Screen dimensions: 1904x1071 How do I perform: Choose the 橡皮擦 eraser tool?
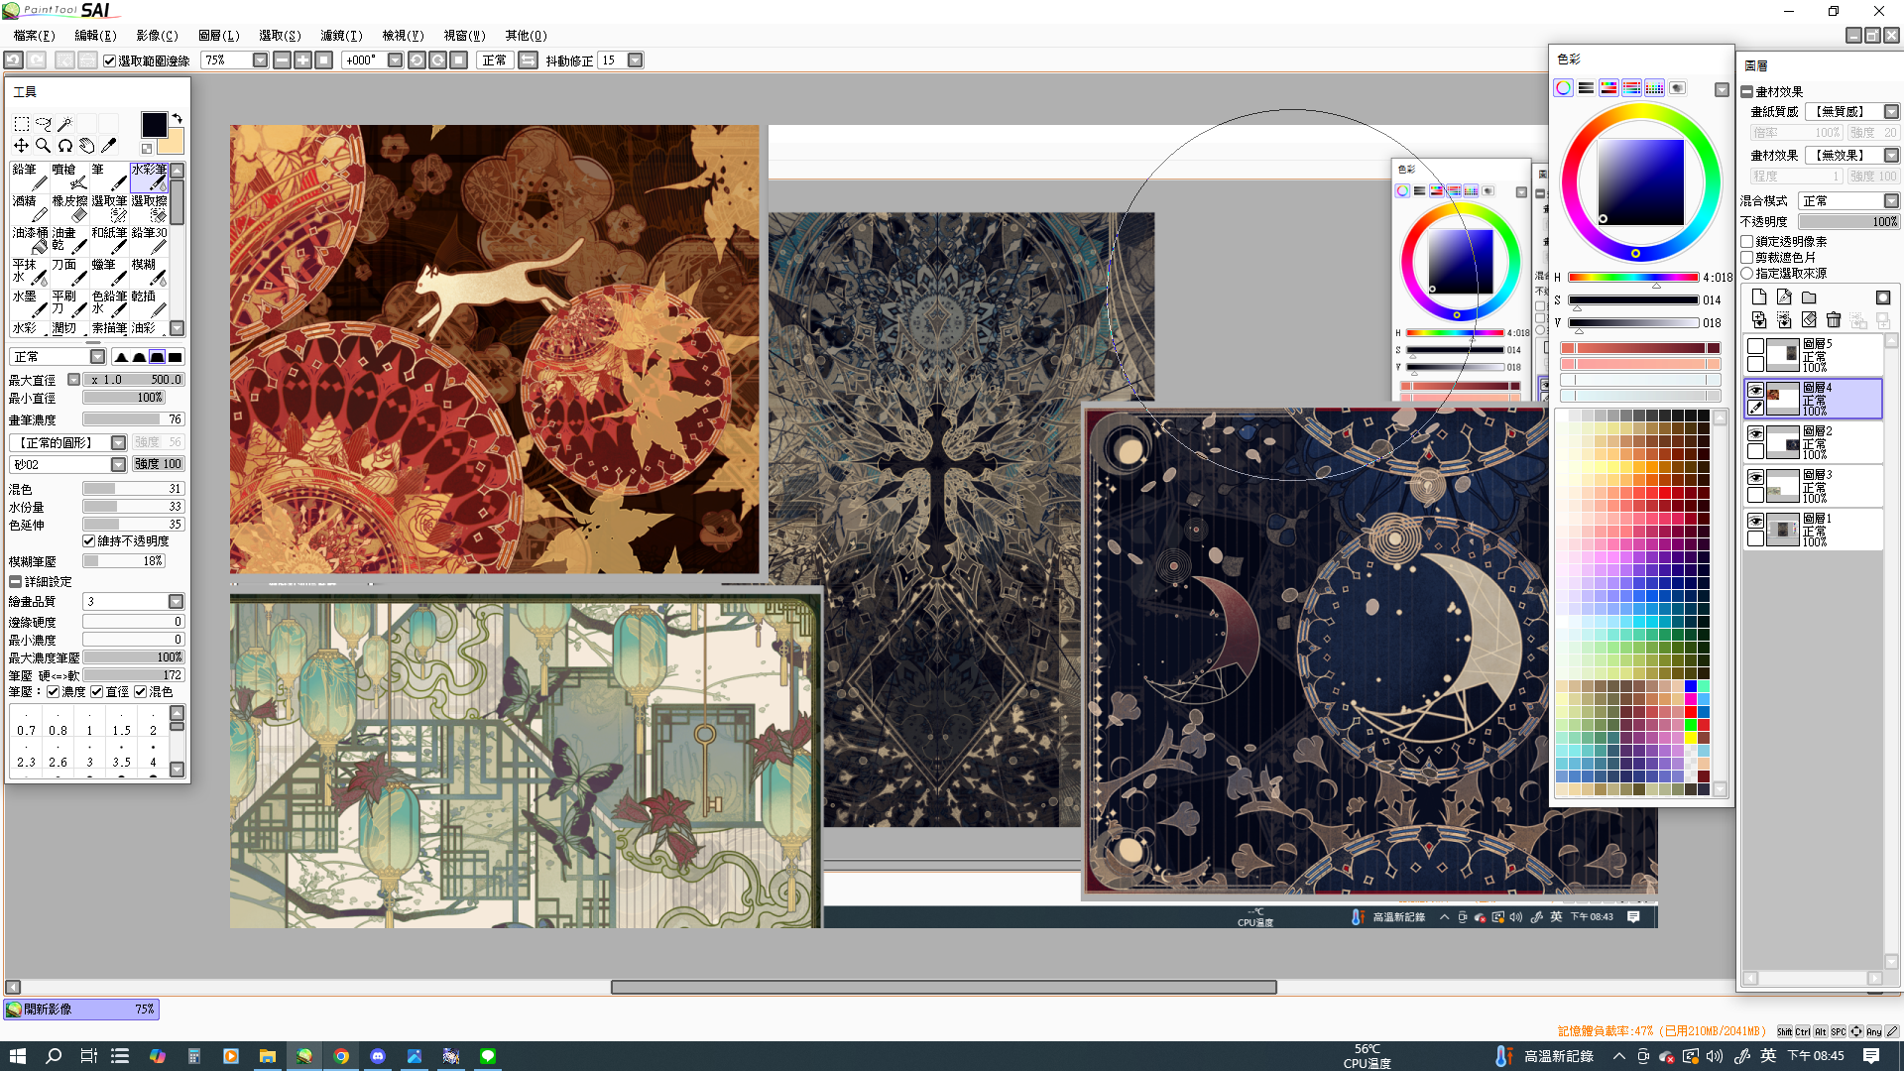(69, 208)
